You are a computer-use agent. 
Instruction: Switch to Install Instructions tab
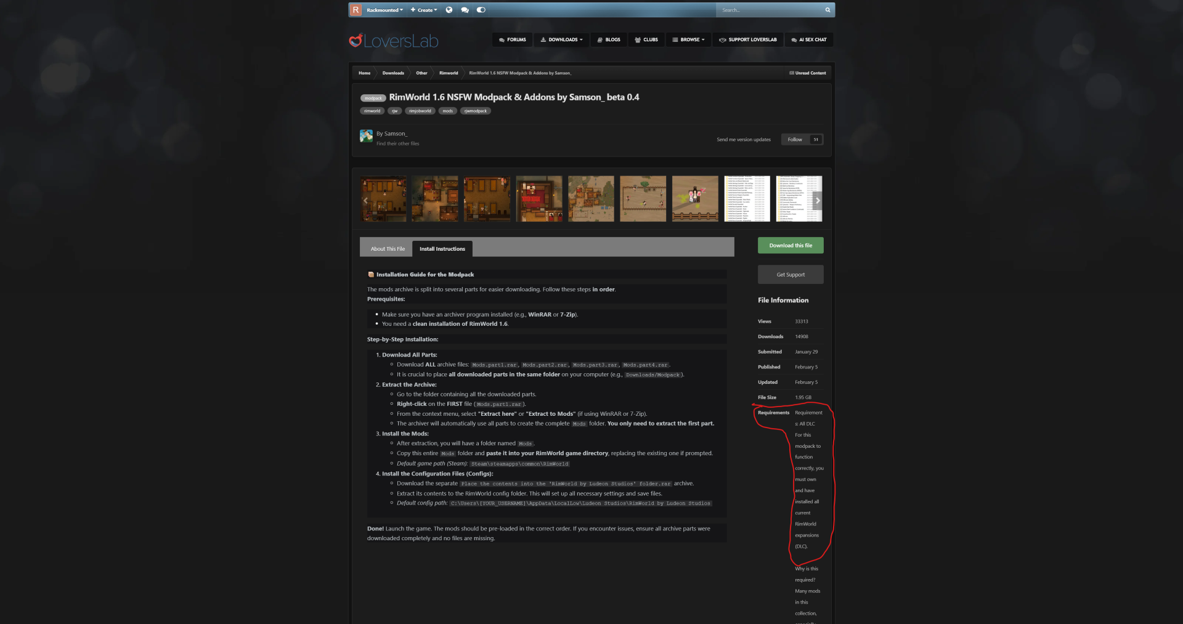(x=442, y=249)
